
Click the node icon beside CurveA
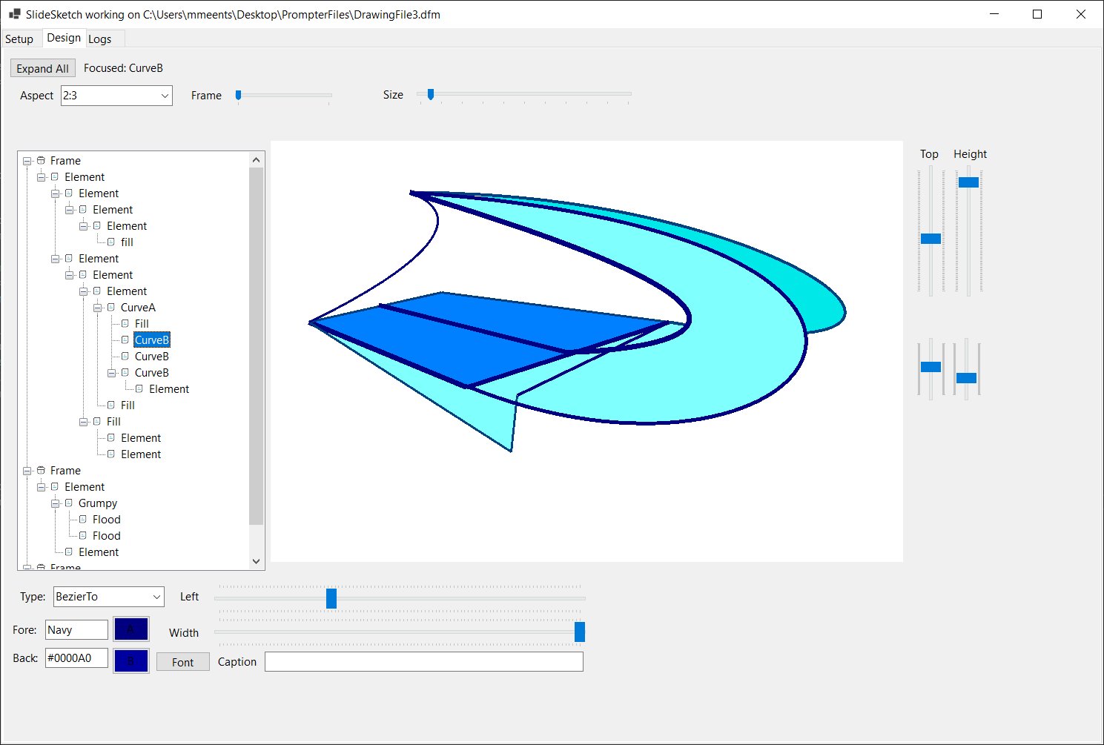point(111,307)
